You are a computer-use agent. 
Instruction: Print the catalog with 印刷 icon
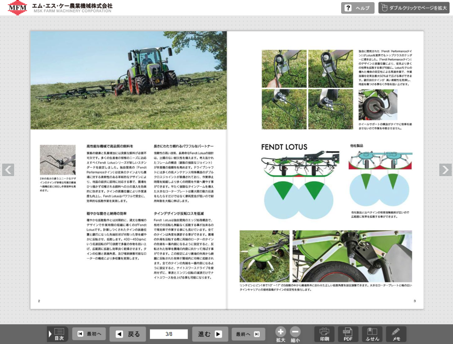[x=324, y=335]
